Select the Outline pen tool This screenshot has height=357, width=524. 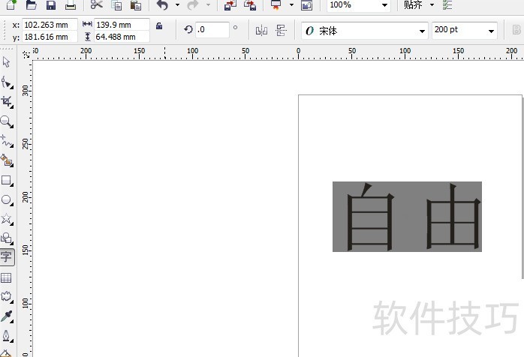tap(7, 336)
